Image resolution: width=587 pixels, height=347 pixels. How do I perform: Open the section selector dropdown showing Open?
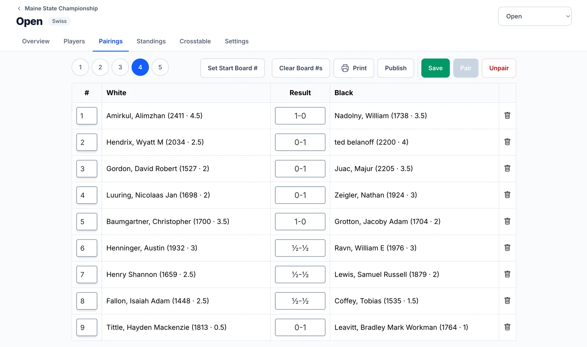pos(535,16)
